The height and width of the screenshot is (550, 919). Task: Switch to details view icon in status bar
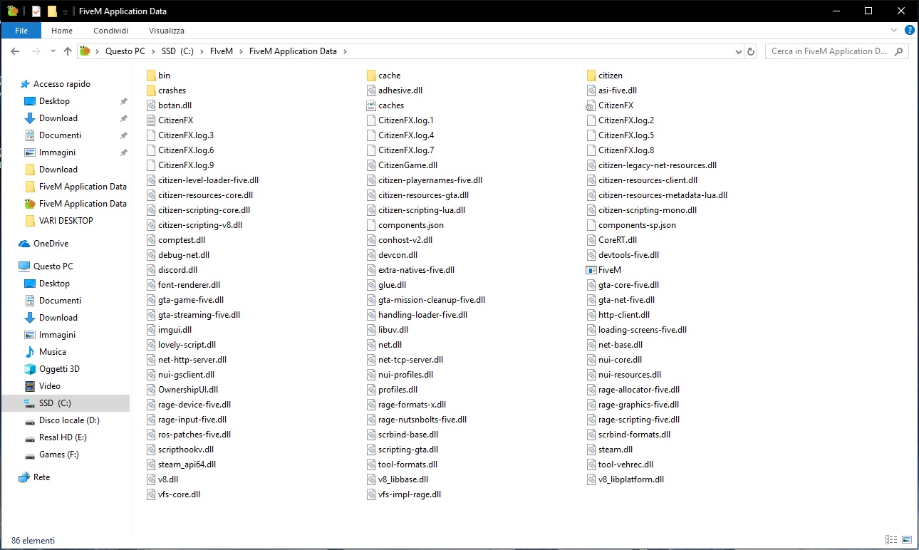coord(891,540)
